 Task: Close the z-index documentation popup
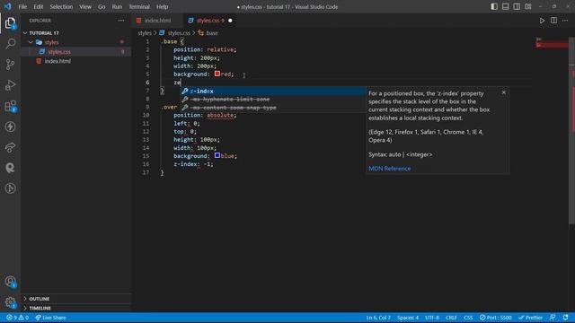click(503, 92)
